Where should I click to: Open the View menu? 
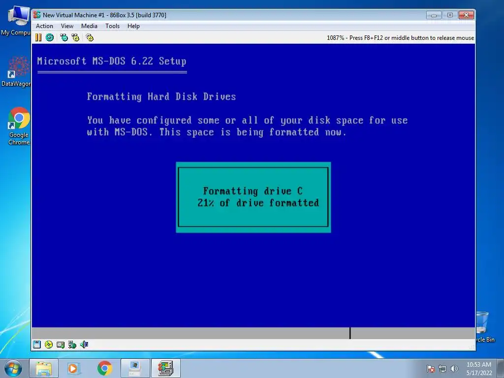67,26
